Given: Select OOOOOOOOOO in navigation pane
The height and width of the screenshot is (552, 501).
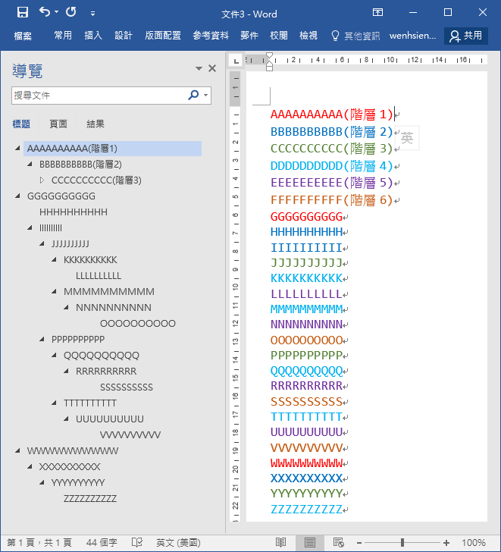Looking at the screenshot, I should [x=138, y=324].
